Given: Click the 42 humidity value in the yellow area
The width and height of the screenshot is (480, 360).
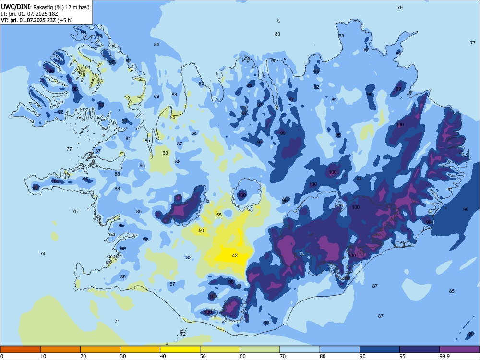Looking at the screenshot, I should (x=235, y=256).
